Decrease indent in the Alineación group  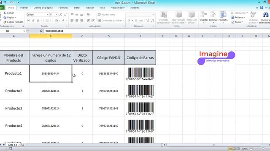[x=88, y=21]
